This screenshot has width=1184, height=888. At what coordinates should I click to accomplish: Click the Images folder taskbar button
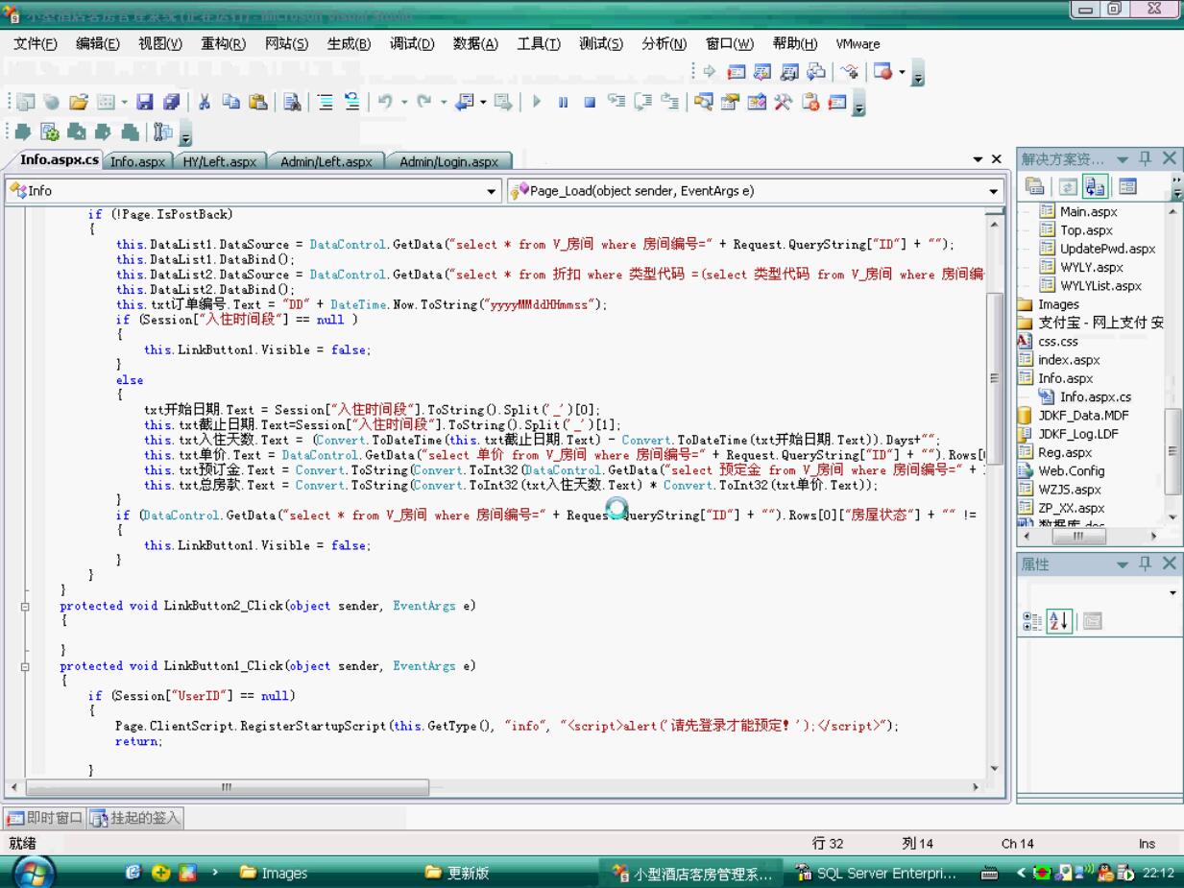pos(274,873)
